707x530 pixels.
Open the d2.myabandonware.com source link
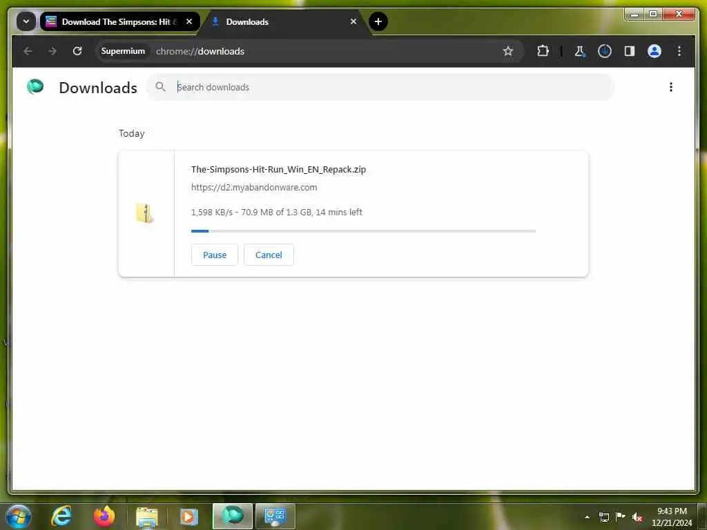[254, 187]
